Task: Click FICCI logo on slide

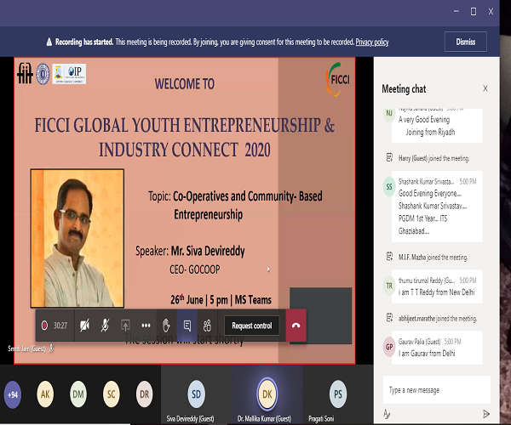Action: click(337, 79)
